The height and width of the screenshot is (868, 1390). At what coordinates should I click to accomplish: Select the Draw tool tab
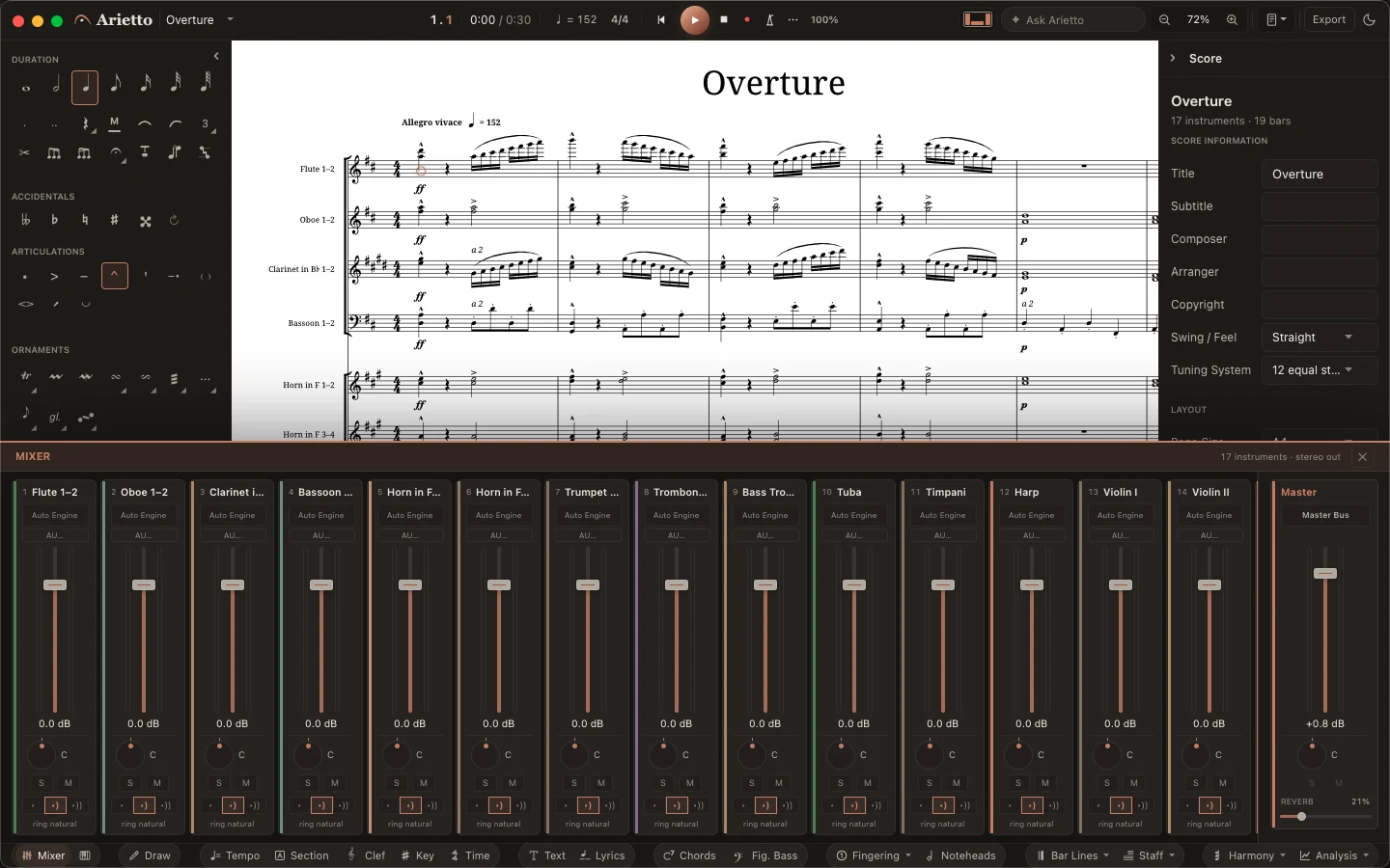point(149,855)
